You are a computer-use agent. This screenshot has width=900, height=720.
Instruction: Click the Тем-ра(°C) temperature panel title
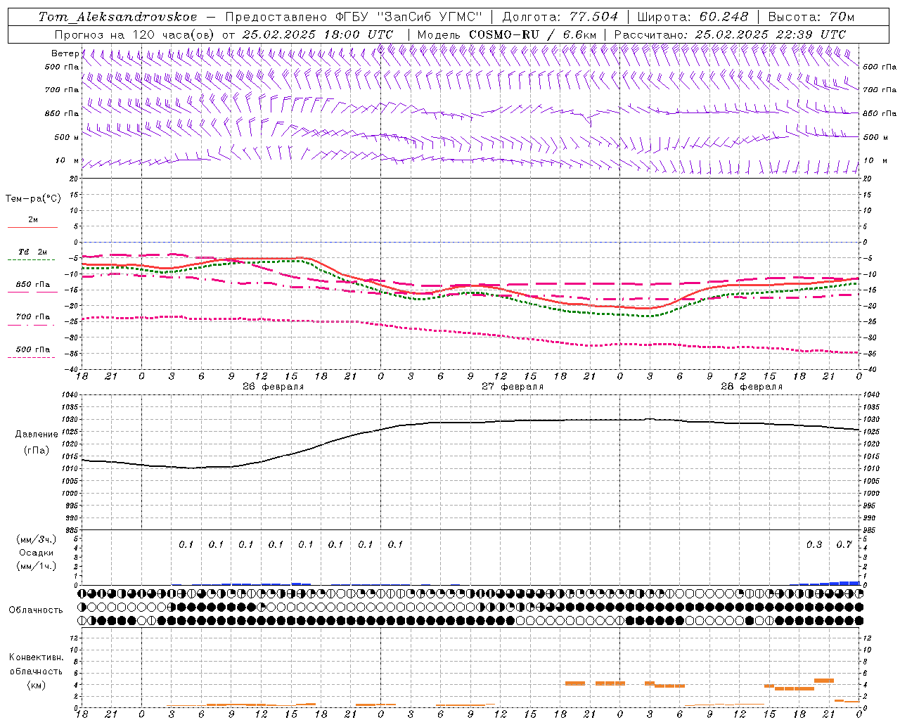tap(33, 198)
